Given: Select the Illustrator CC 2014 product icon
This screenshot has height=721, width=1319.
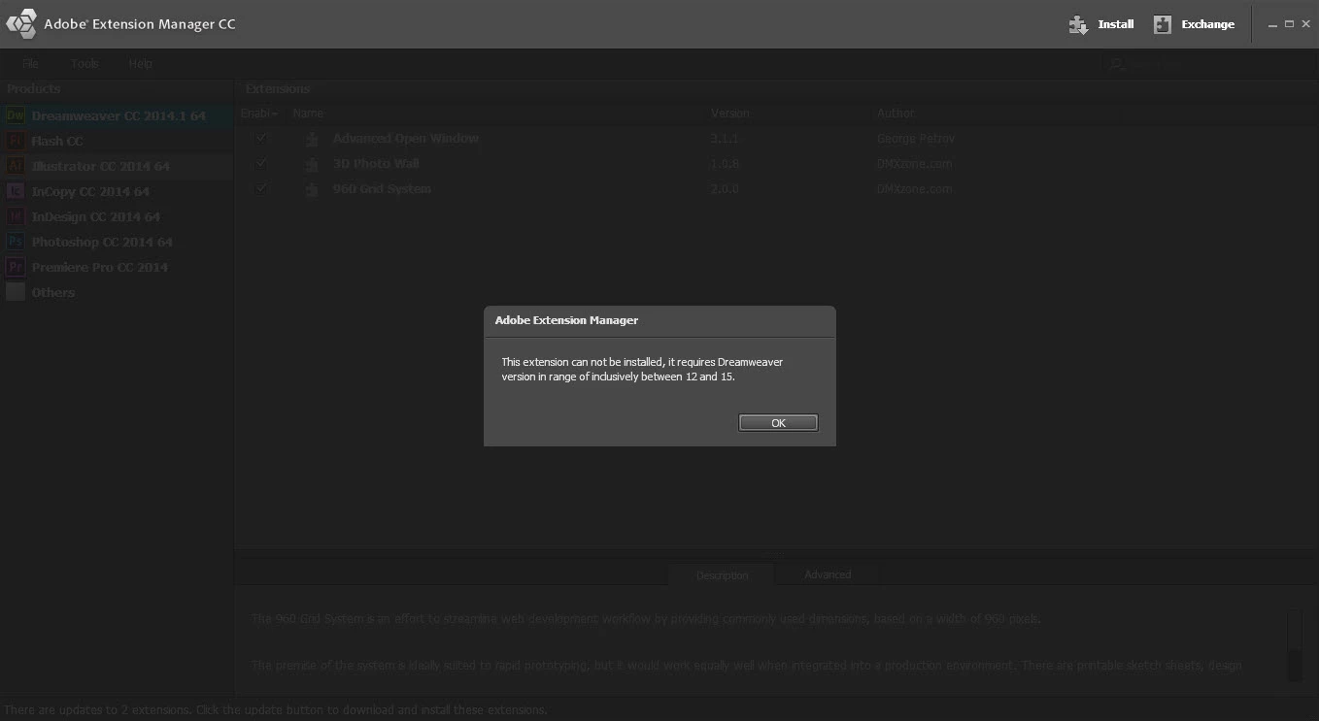Looking at the screenshot, I should point(16,166).
